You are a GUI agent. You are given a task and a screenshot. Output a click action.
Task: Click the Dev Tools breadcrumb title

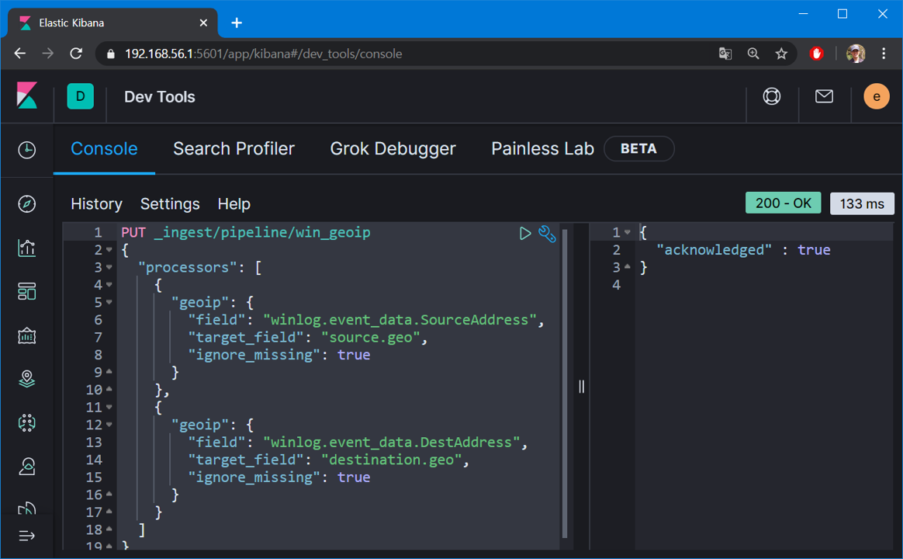(160, 97)
